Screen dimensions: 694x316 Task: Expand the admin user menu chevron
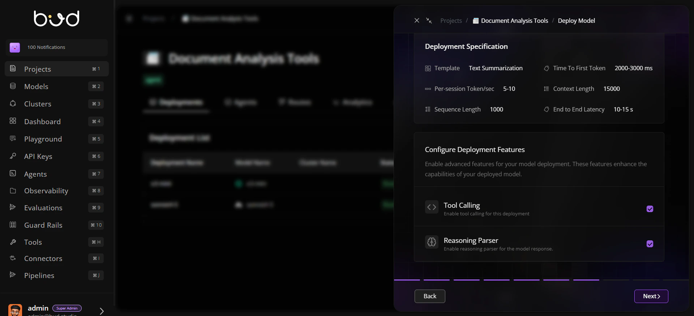click(102, 311)
